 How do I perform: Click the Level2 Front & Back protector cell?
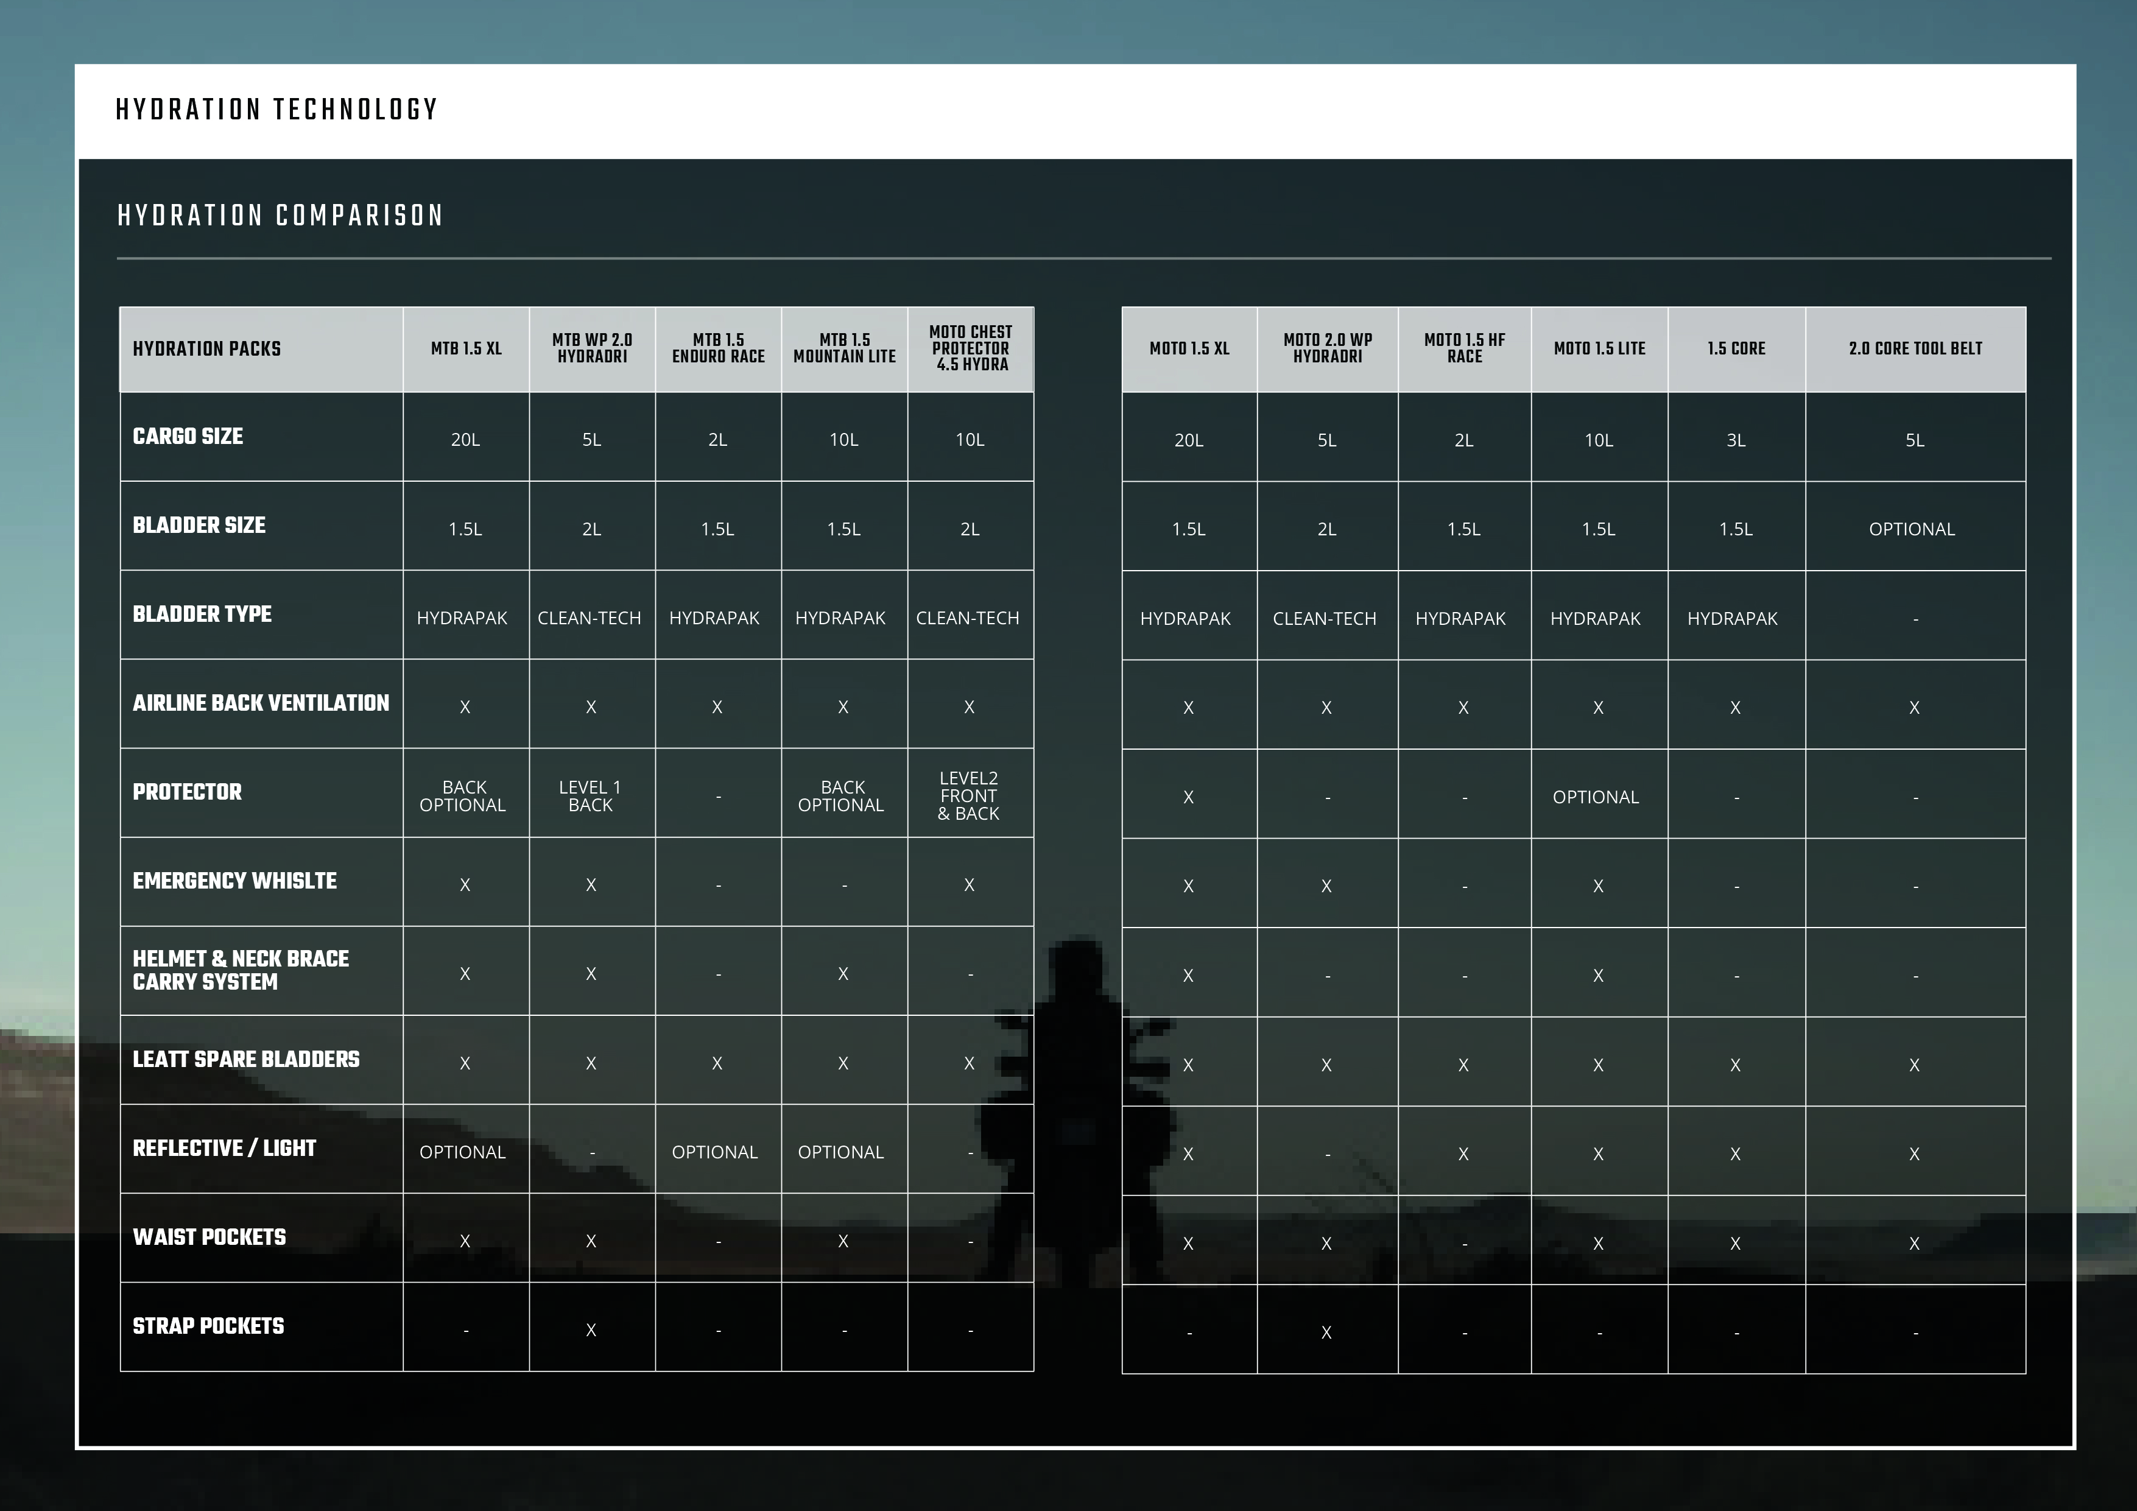coord(969,796)
